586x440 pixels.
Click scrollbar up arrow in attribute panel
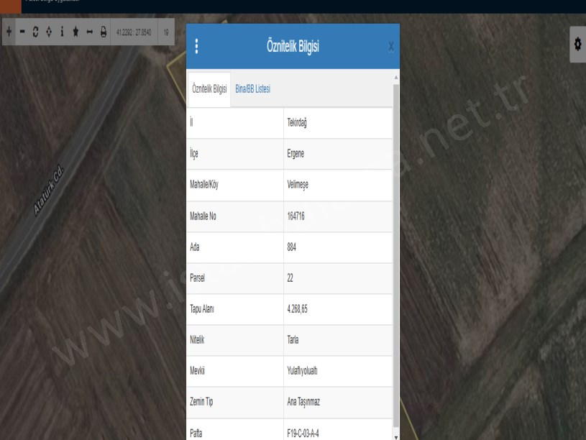(395, 76)
